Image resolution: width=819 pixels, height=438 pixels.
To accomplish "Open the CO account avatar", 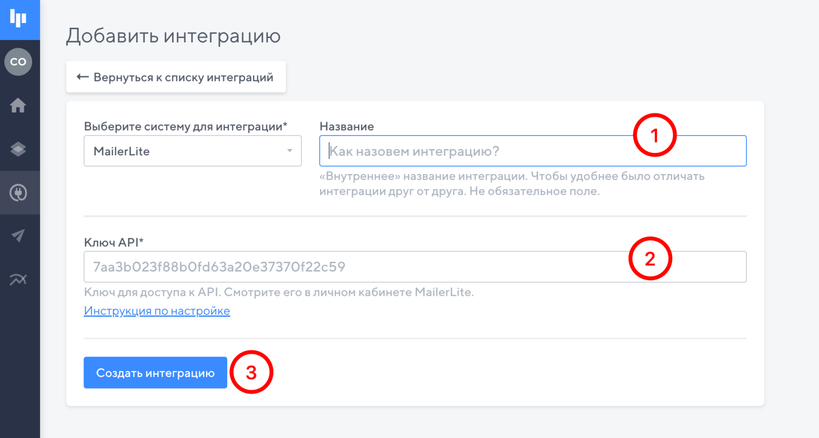I will tap(19, 62).
